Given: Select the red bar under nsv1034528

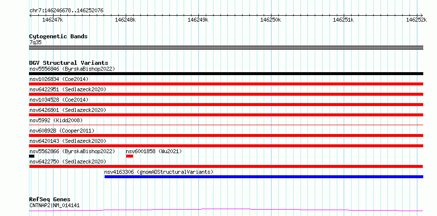Looking at the screenshot, I should coord(226,105).
